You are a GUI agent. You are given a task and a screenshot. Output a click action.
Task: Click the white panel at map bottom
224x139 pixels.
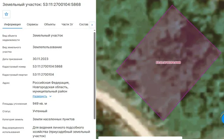(x=140, y=138)
